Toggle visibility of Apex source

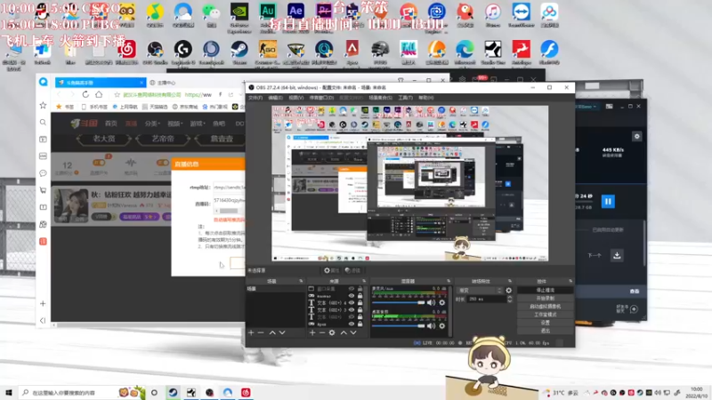tap(351, 324)
